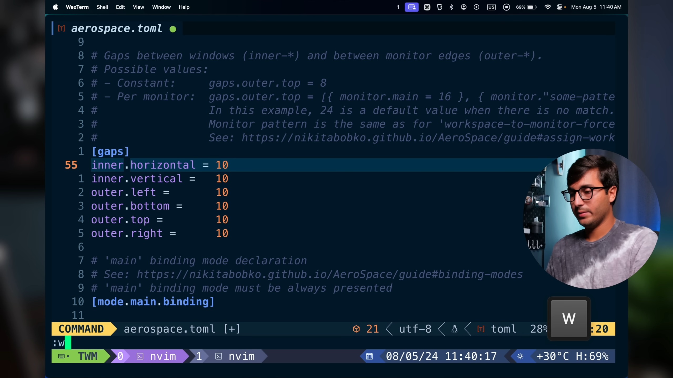Viewport: 673px width, 378px height.
Task: Click the calendar icon in tmux bar
Action: (x=369, y=356)
